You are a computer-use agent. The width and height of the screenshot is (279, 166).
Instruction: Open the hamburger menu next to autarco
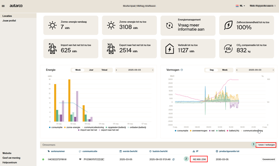(x=3, y=6)
